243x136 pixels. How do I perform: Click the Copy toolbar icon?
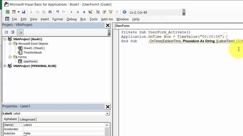coord(37,12)
